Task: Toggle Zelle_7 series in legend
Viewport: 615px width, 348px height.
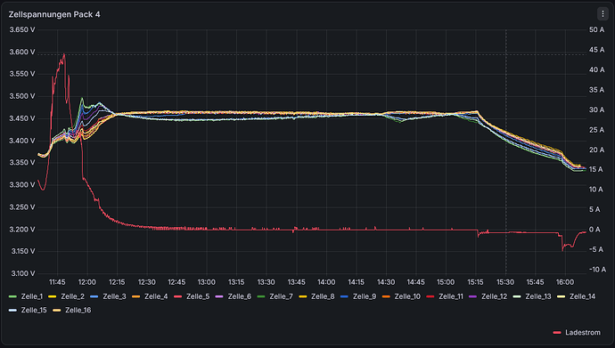Action: coord(275,296)
